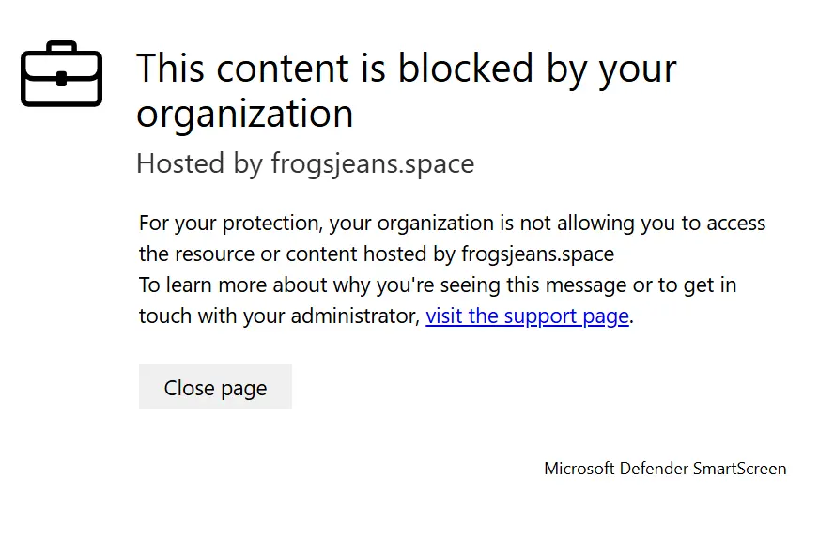Click the word 'Hosted' in the subheading
Screen dimensions: 834x555
180,163
